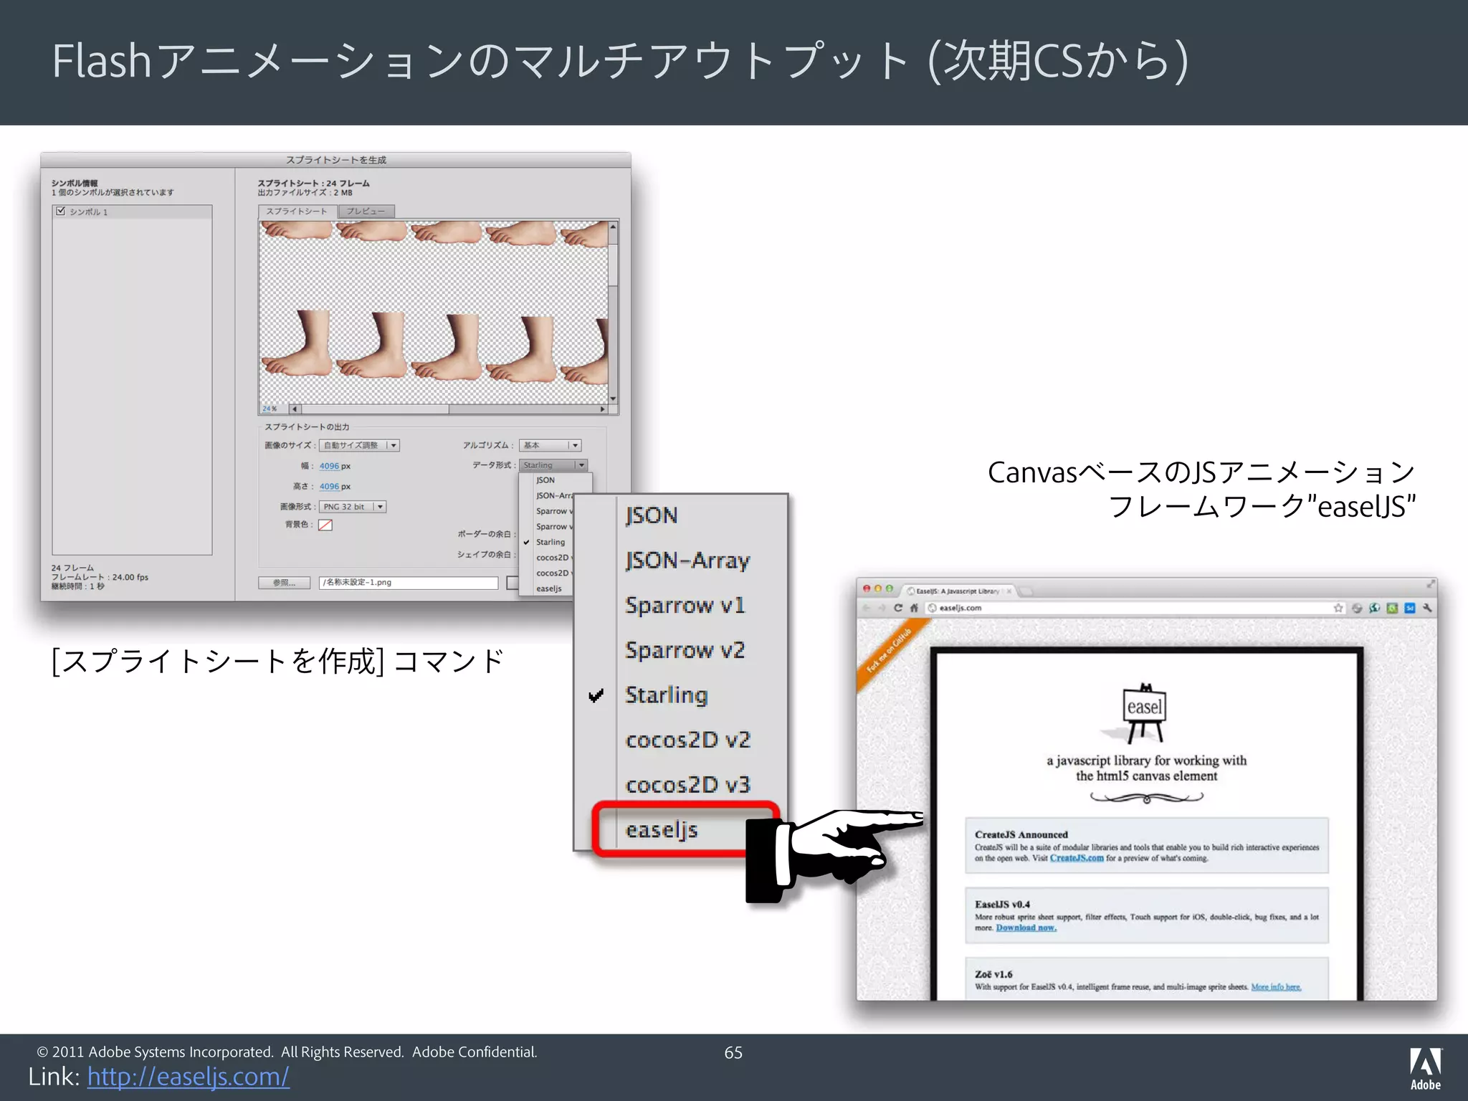Click the EaselJS v0.4 heading

pos(1002,905)
